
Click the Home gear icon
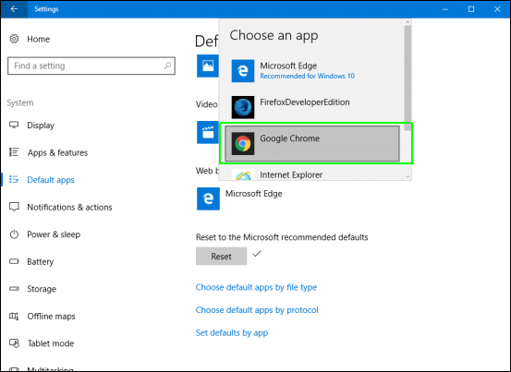point(14,39)
